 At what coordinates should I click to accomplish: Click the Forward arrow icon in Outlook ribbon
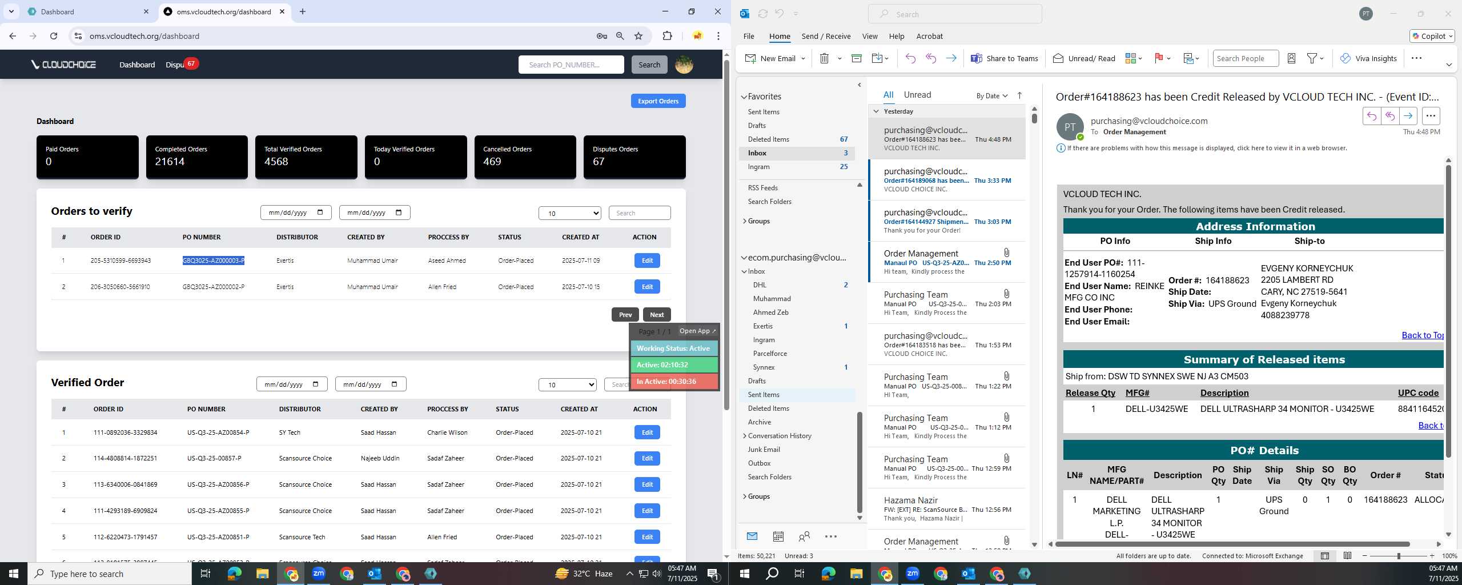951,58
